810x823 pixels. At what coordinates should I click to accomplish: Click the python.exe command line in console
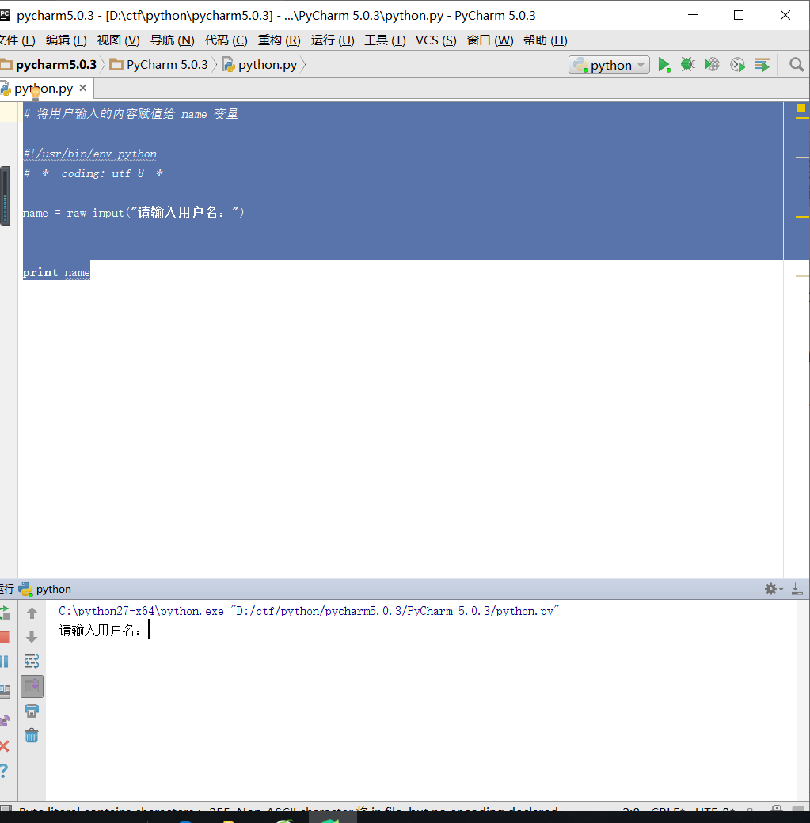pos(309,611)
